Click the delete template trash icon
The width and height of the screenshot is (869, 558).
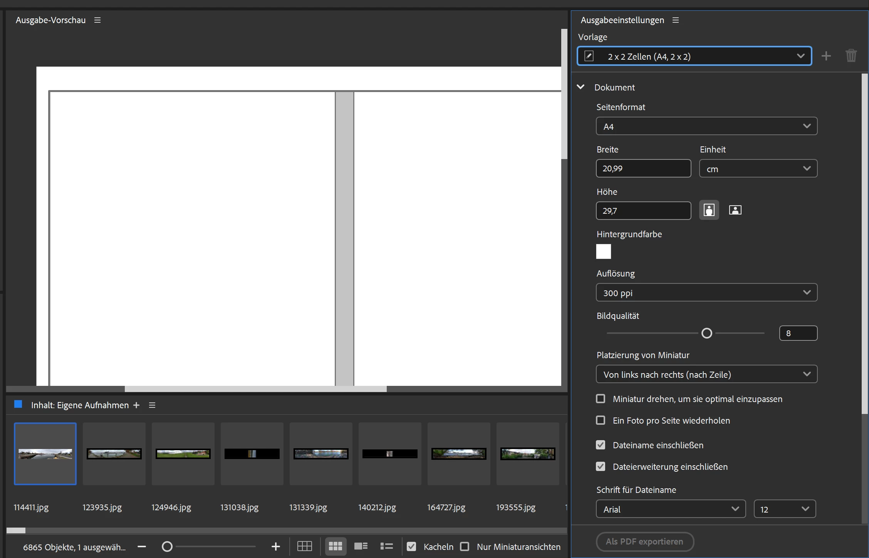(851, 56)
